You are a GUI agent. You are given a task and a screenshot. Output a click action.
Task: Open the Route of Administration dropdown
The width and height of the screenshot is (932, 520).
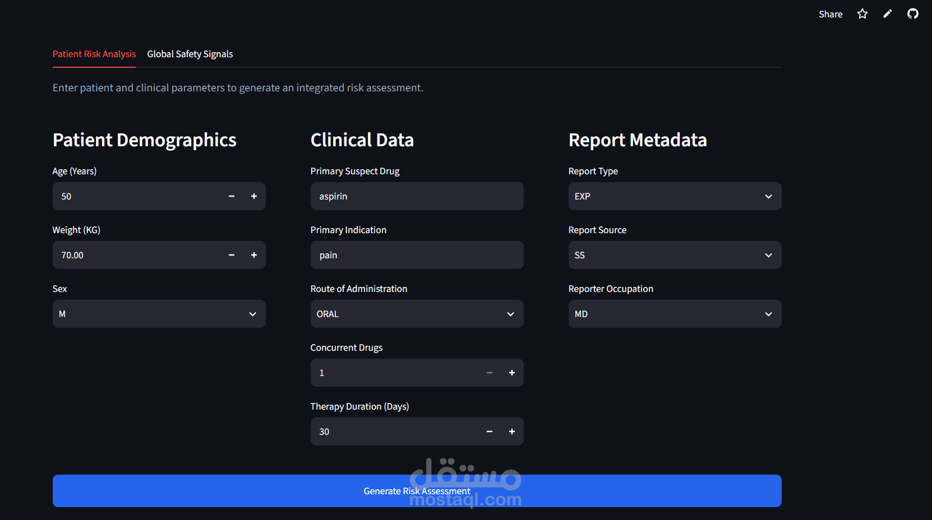coord(417,314)
